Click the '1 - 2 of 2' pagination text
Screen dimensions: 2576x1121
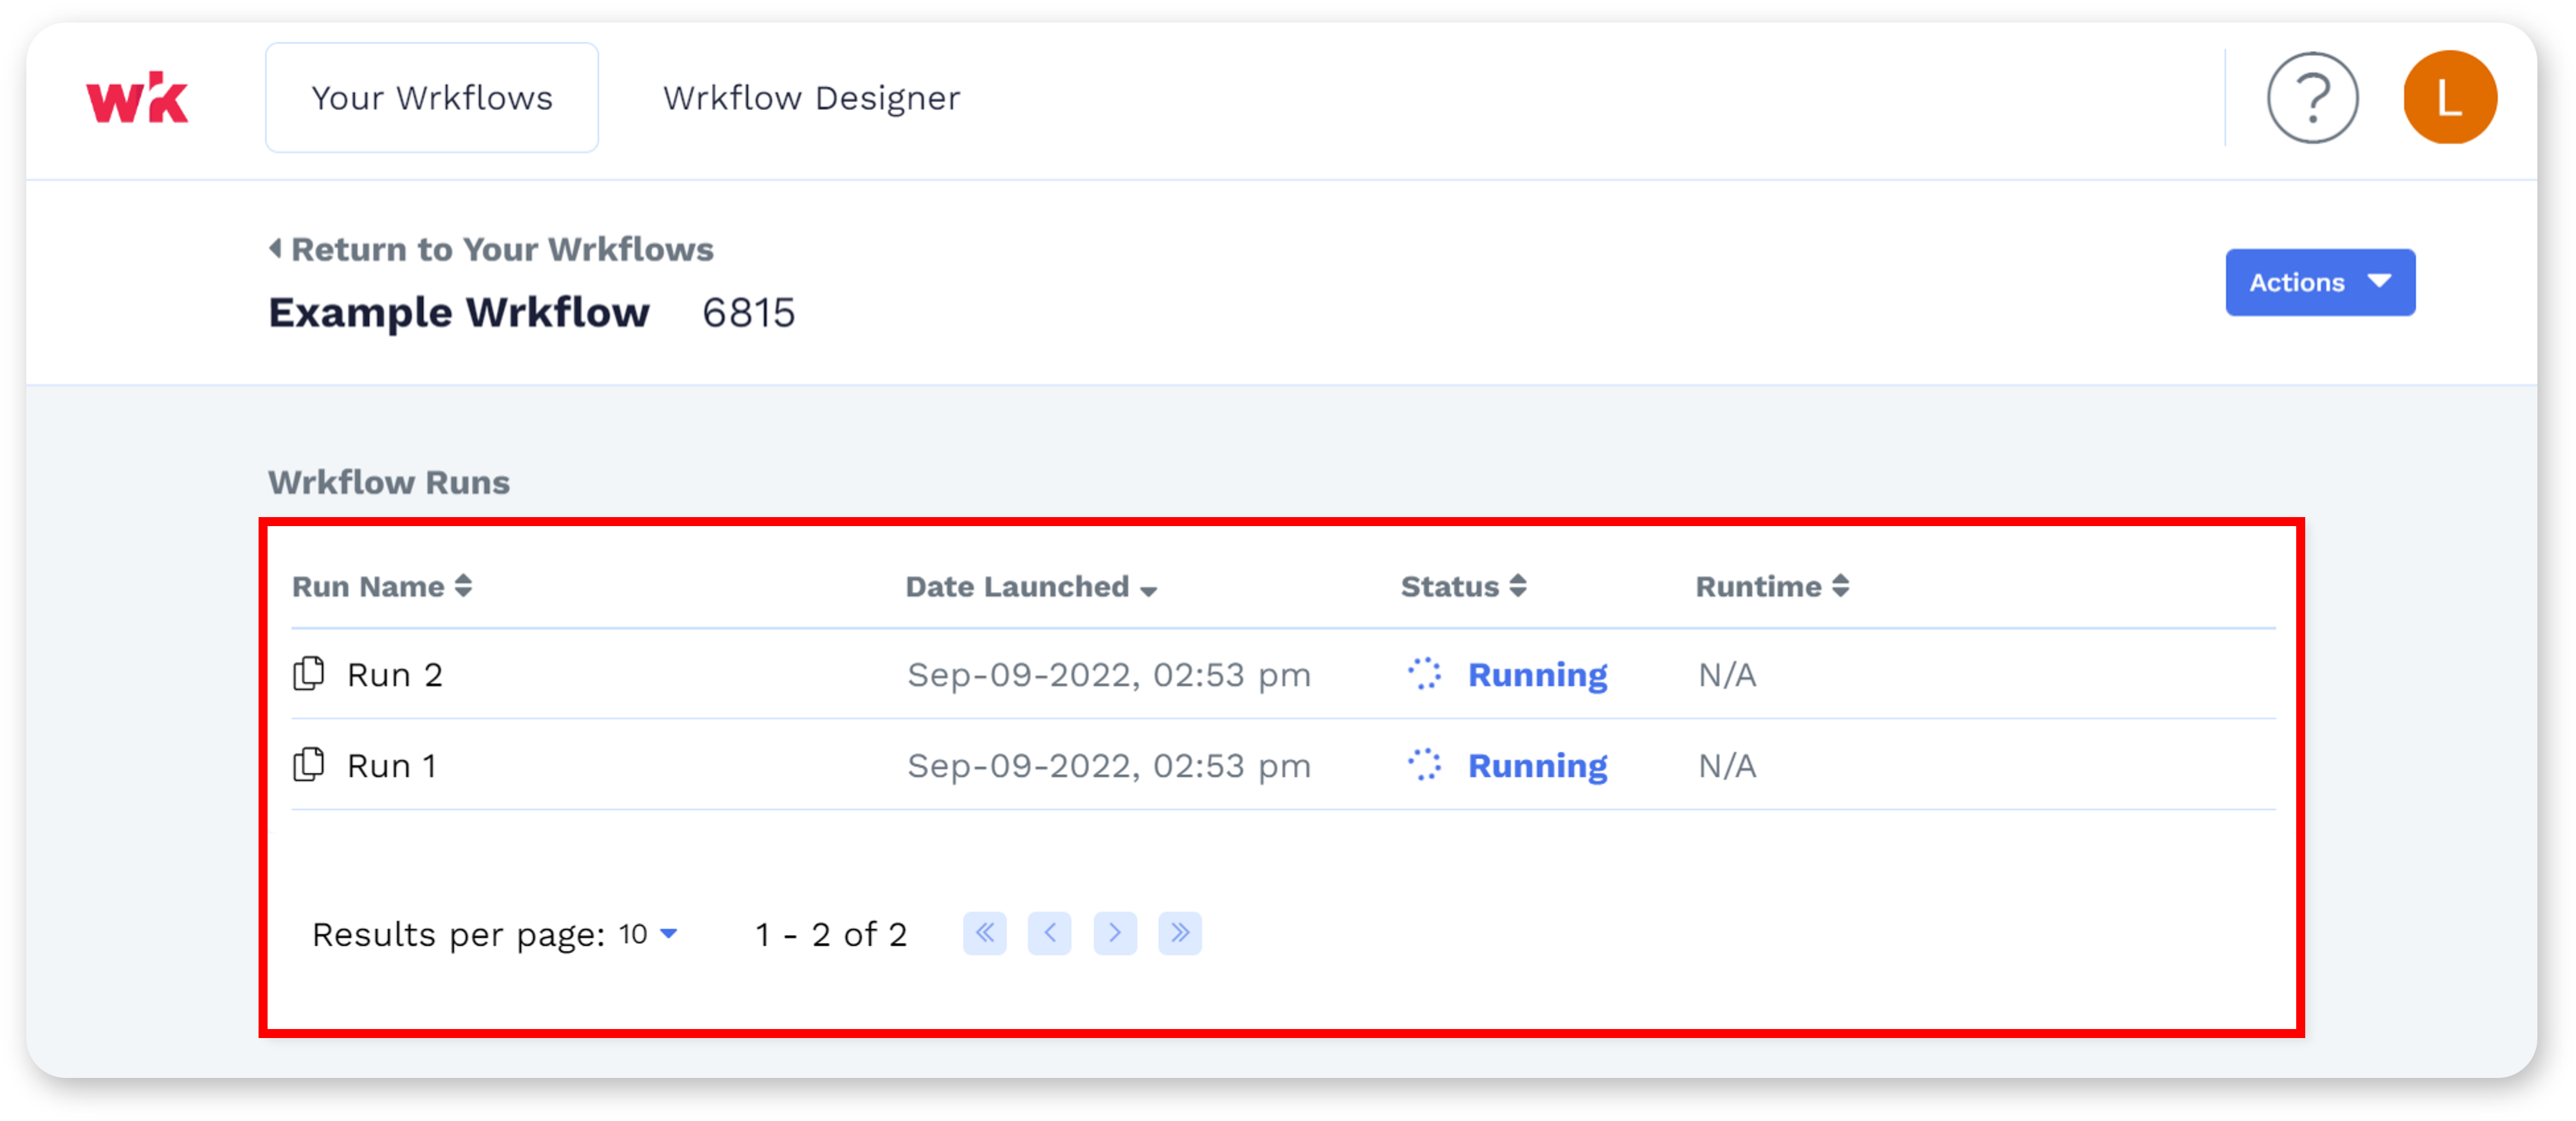pyautogui.click(x=831, y=934)
